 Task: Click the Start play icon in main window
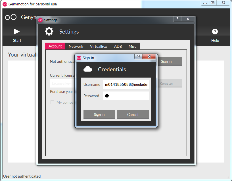click(x=17, y=32)
